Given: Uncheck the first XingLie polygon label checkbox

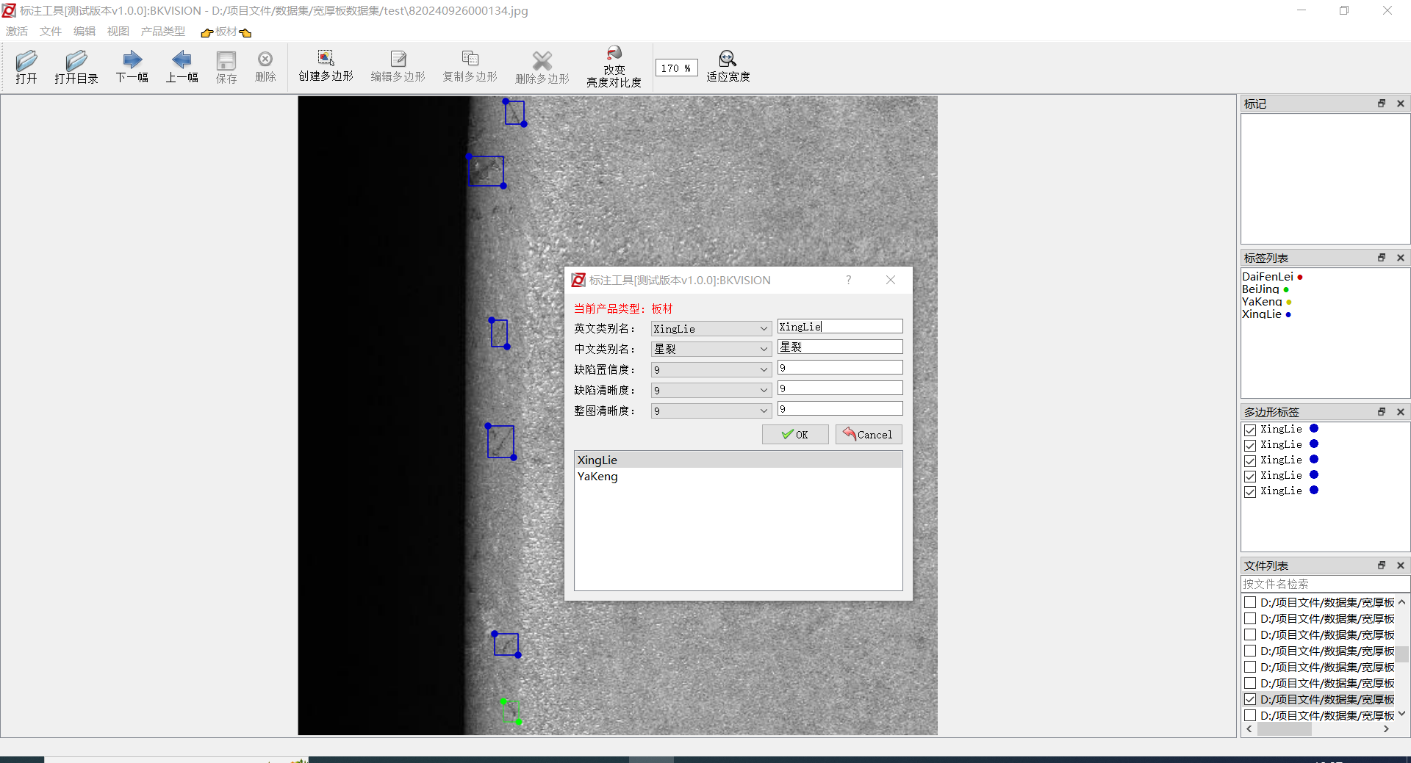Looking at the screenshot, I should tap(1250, 430).
